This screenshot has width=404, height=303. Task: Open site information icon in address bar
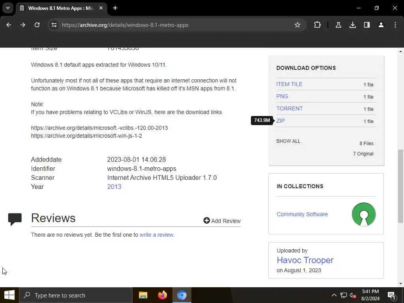pos(54,25)
